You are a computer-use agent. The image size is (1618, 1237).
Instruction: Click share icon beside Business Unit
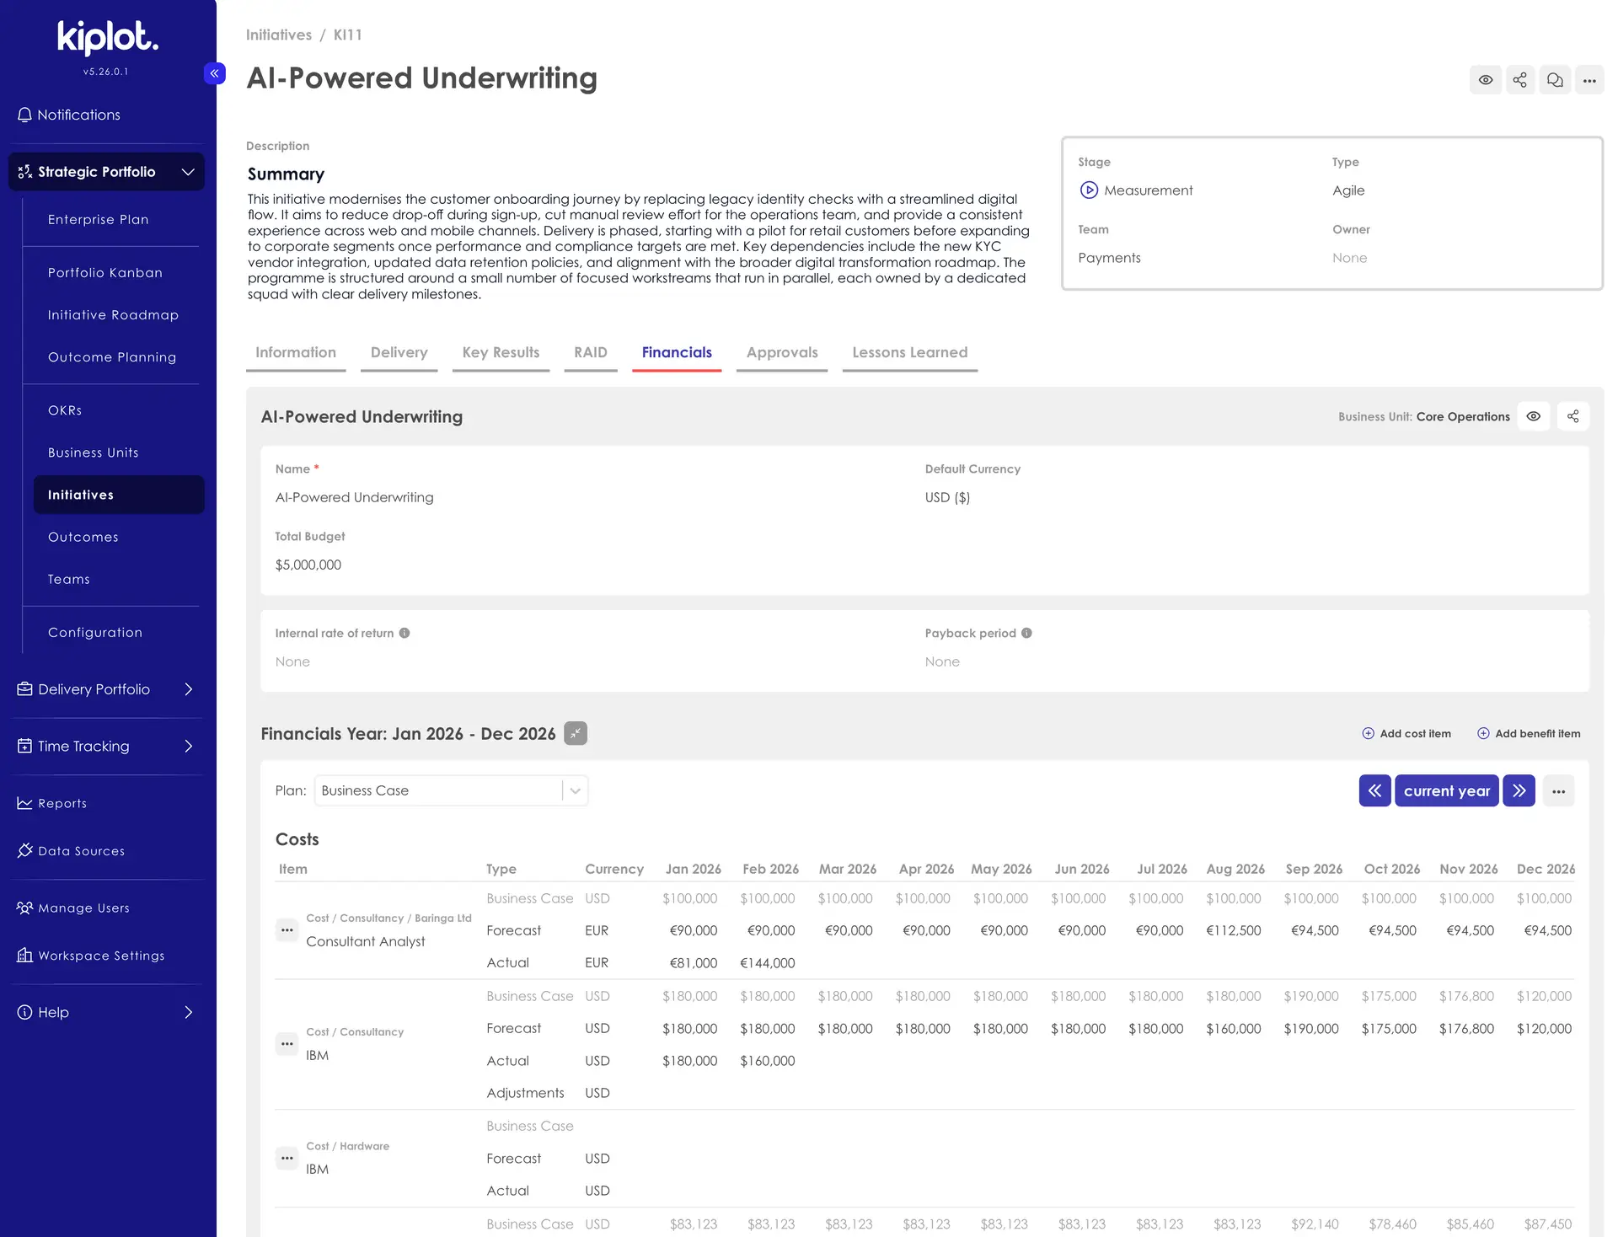coord(1573,416)
